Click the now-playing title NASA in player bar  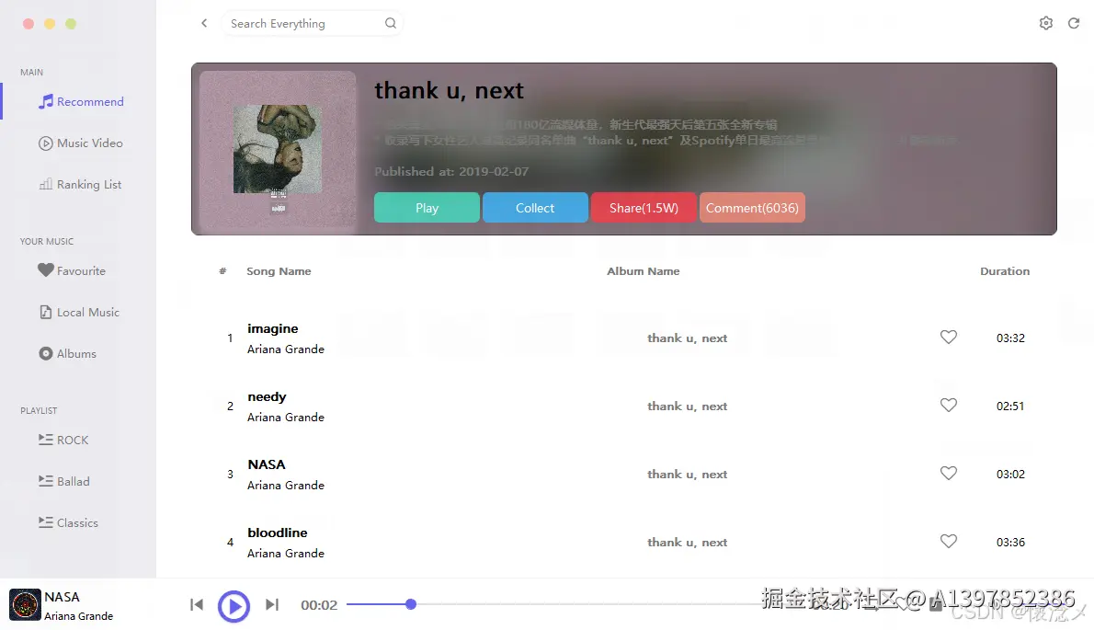pyautogui.click(x=63, y=597)
